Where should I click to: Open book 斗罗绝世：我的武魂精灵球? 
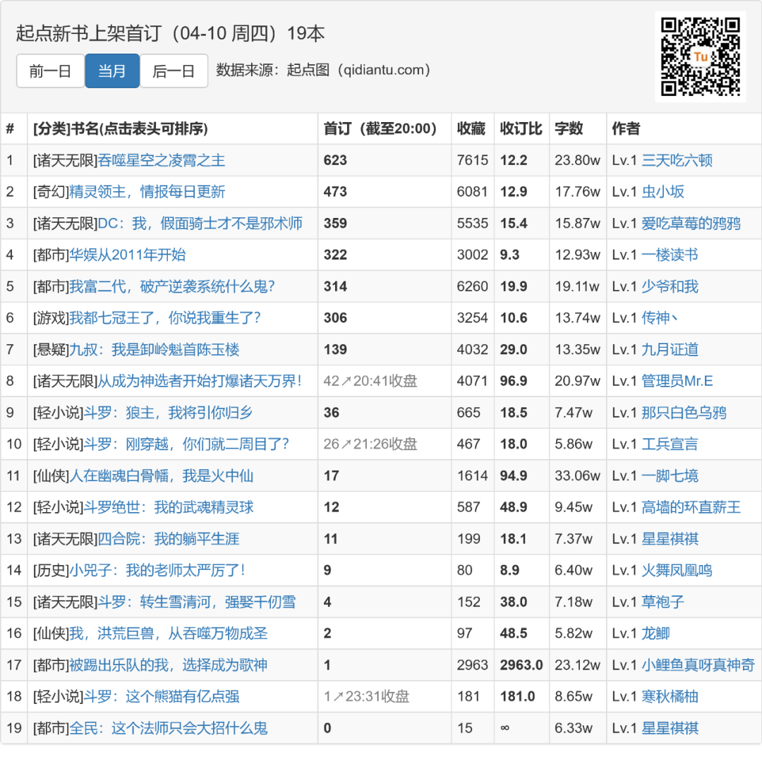point(169,507)
